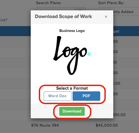Click the green Download button
The image size is (139, 133).
point(72,111)
